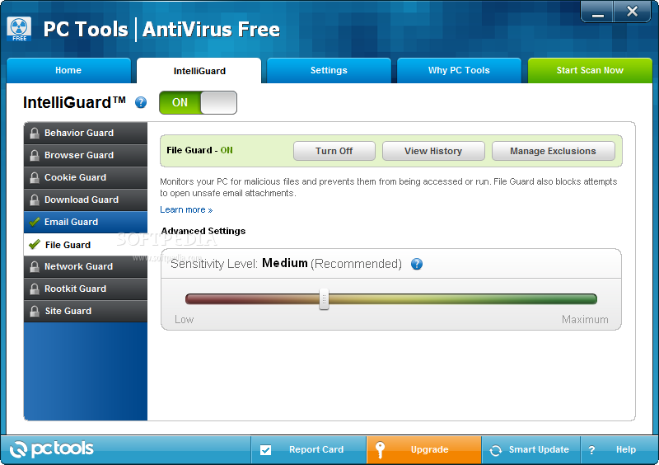Click the File Guard green checkmark icon
The height and width of the screenshot is (465, 659).
(x=35, y=245)
